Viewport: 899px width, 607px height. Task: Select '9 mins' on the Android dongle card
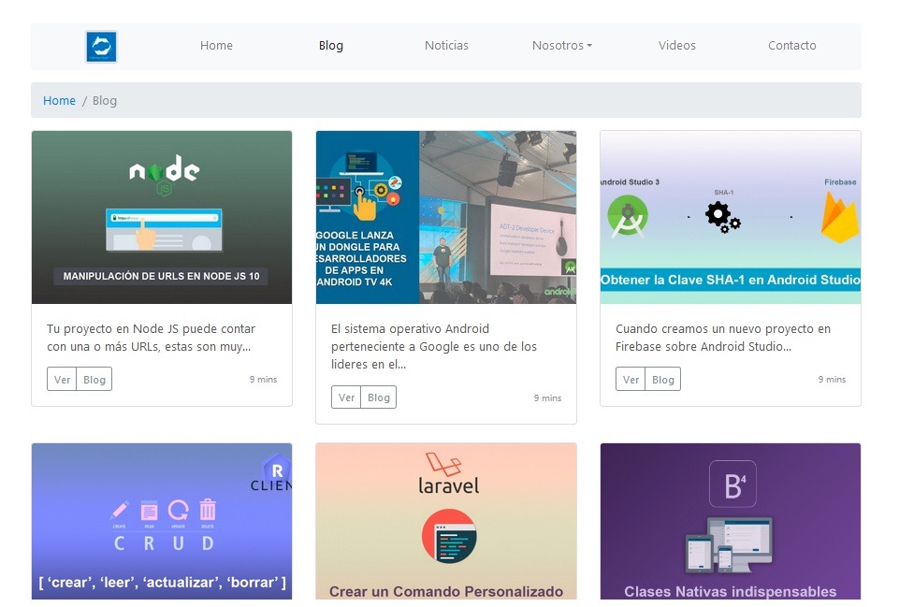[x=547, y=397]
